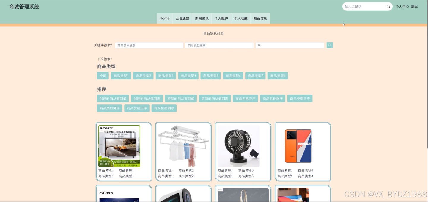
Task: Click 商品类型2 text in second card
Action: point(186,176)
